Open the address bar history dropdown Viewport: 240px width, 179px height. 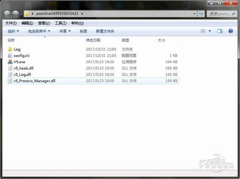pyautogui.click(x=194, y=14)
